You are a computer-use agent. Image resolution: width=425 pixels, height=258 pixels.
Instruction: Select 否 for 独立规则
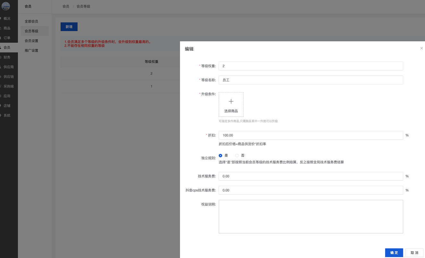tap(237, 156)
